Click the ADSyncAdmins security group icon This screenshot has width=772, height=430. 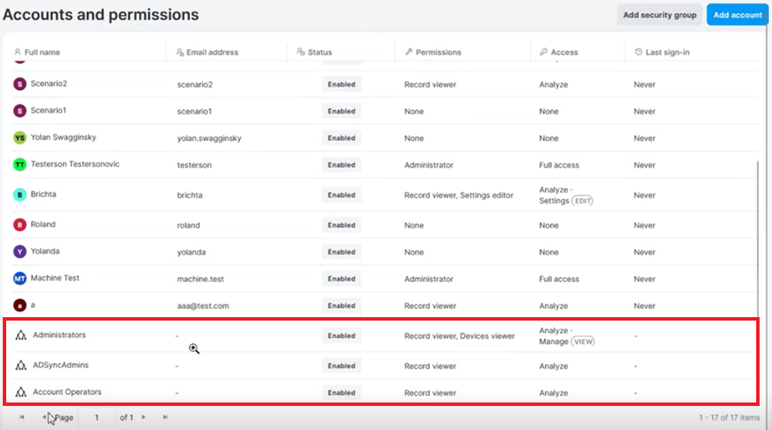21,365
